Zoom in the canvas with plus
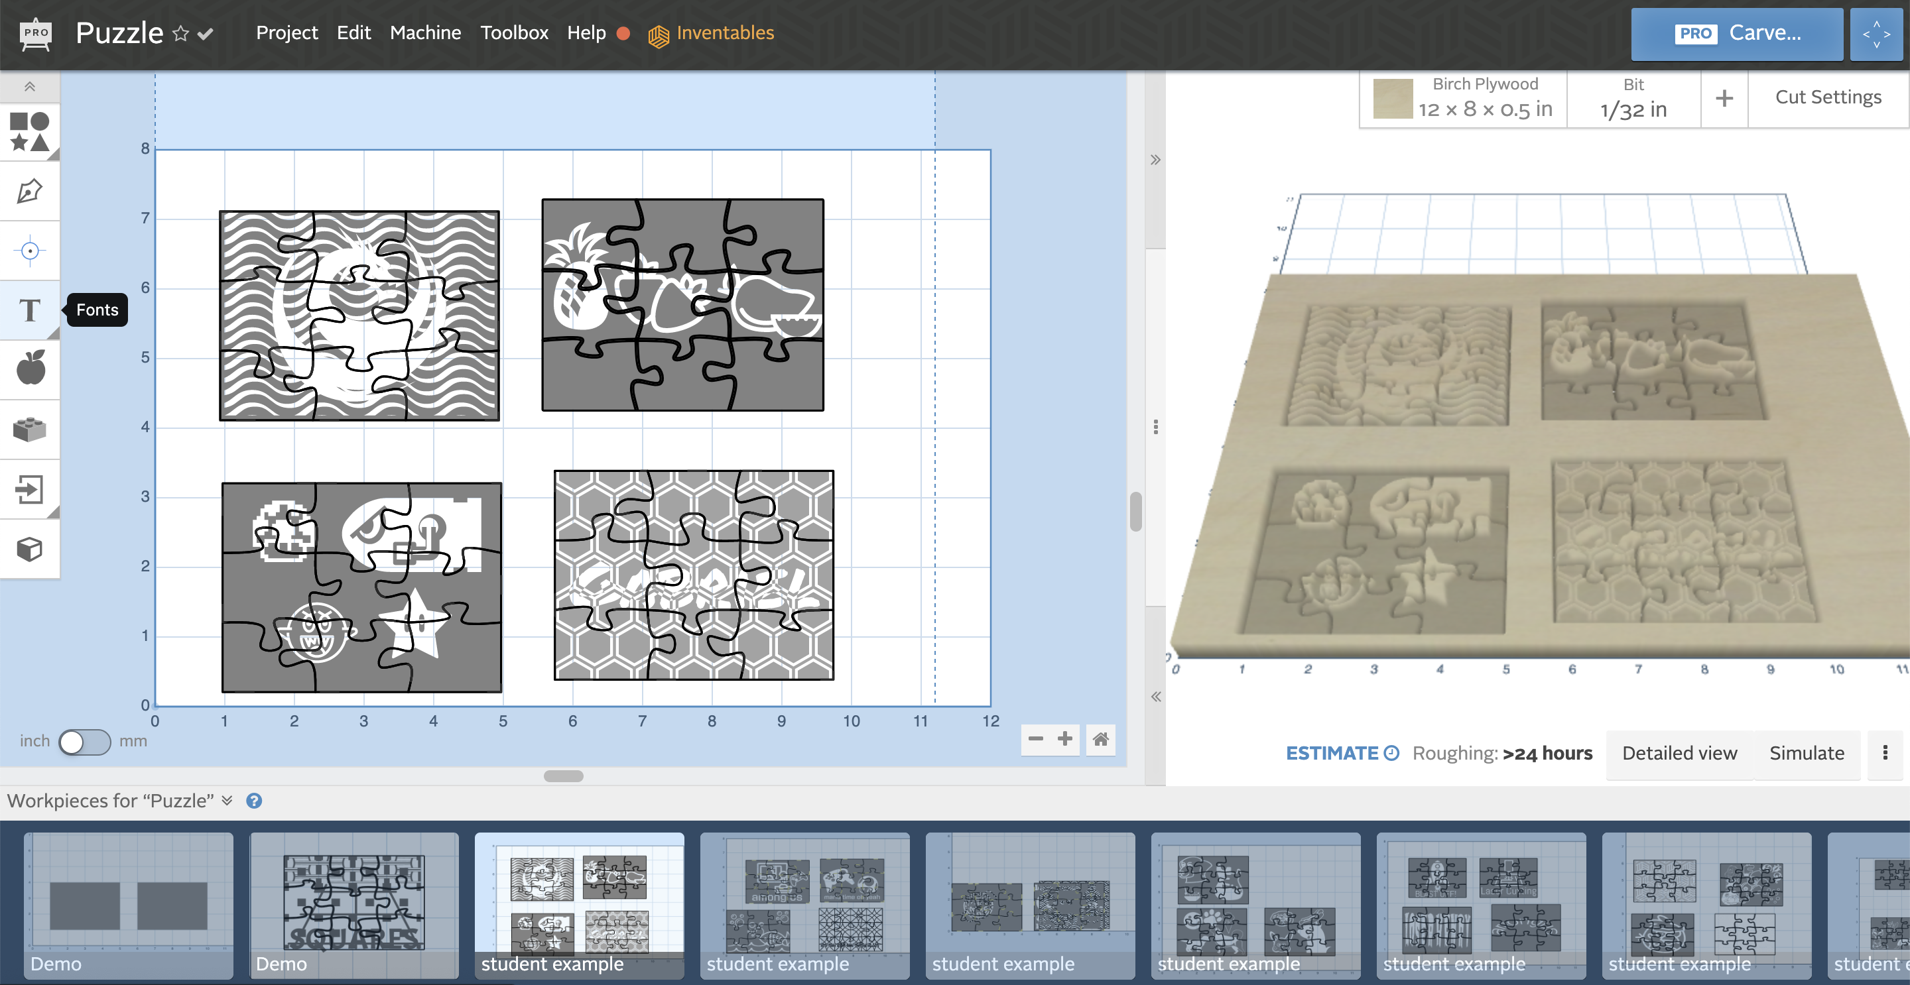 (x=1064, y=739)
